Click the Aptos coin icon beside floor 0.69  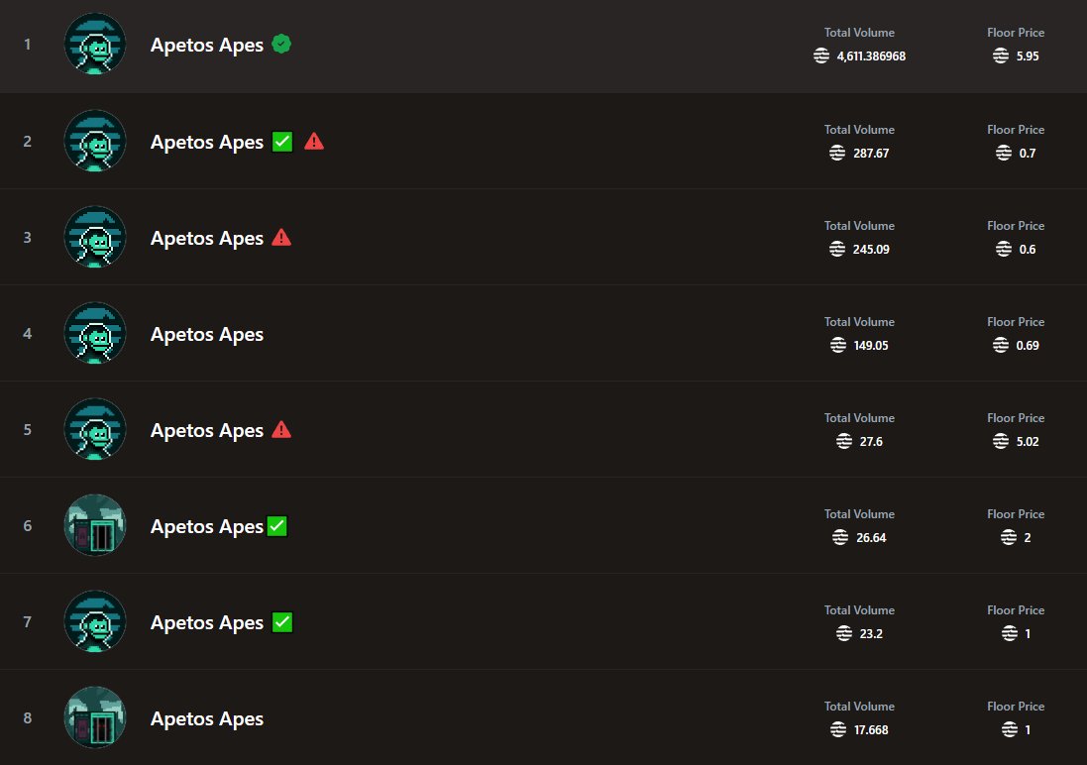[x=1001, y=346]
